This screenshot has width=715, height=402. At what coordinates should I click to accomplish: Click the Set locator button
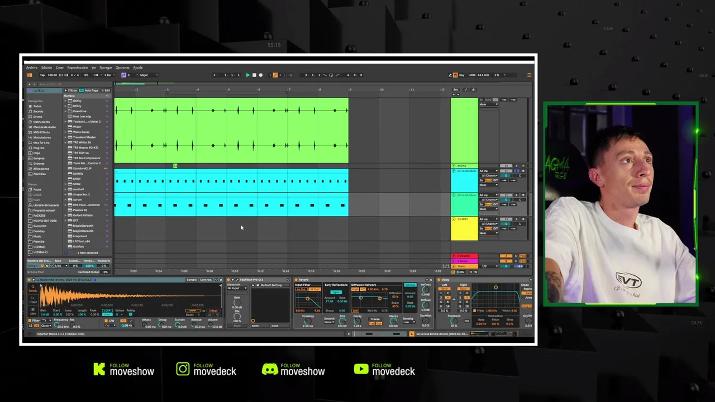pyautogui.click(x=455, y=89)
